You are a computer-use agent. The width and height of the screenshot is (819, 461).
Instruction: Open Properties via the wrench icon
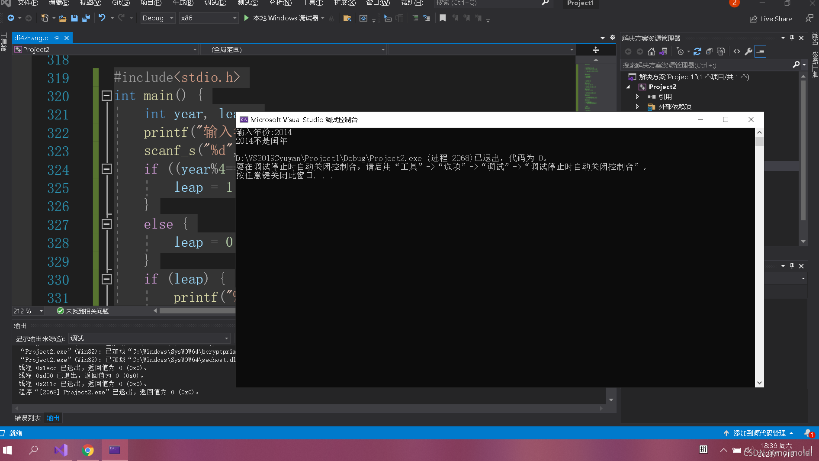(x=748, y=52)
